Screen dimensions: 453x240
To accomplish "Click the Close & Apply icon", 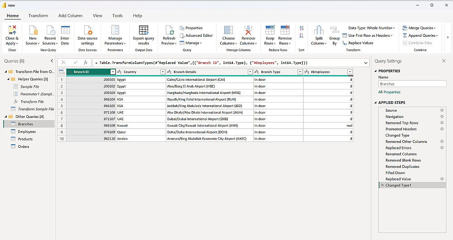I will point(12,31).
